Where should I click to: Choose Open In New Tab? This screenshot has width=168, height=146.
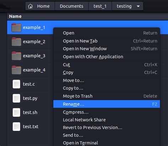pyautogui.click(x=107, y=41)
